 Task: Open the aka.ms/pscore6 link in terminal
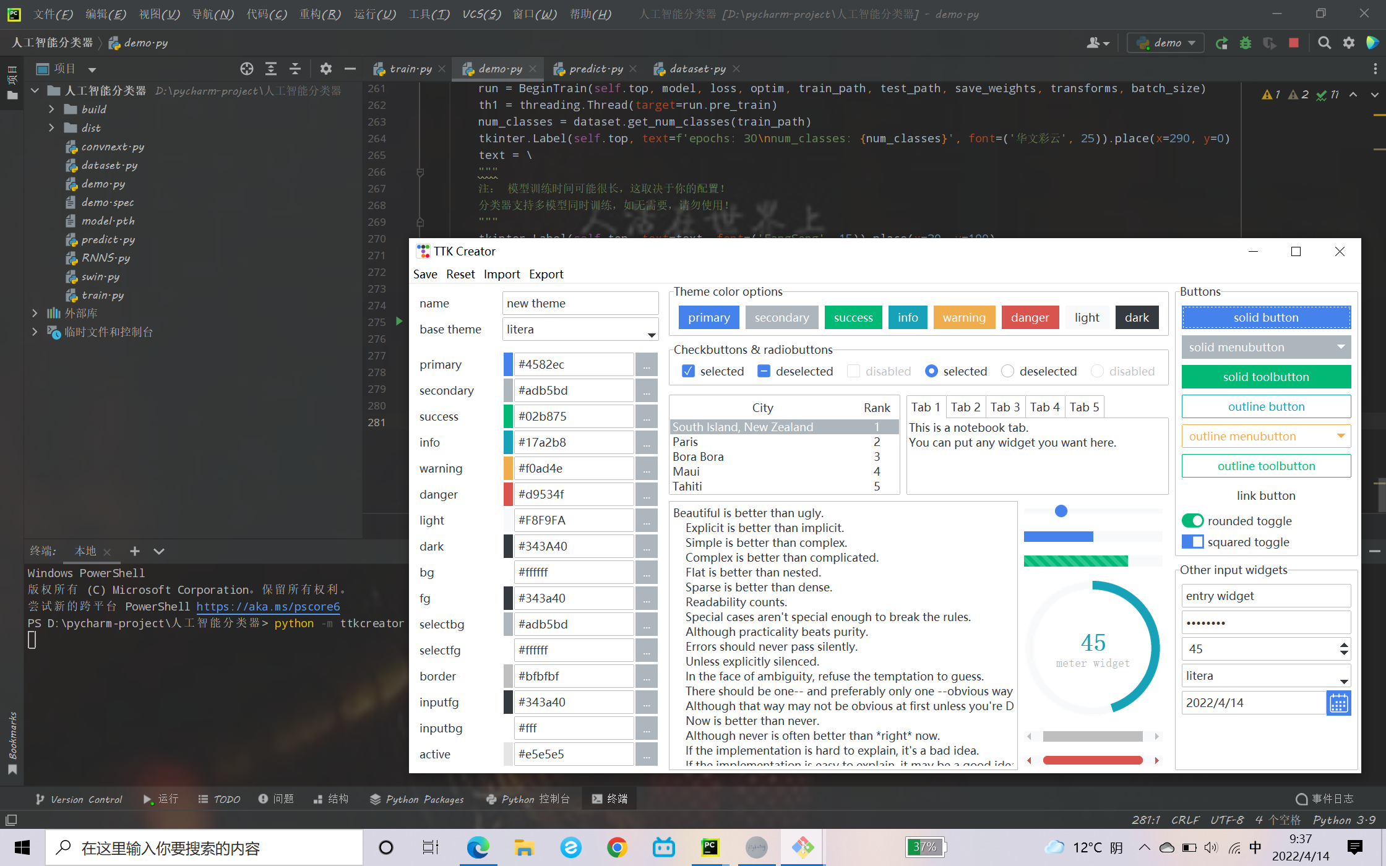coord(268,607)
